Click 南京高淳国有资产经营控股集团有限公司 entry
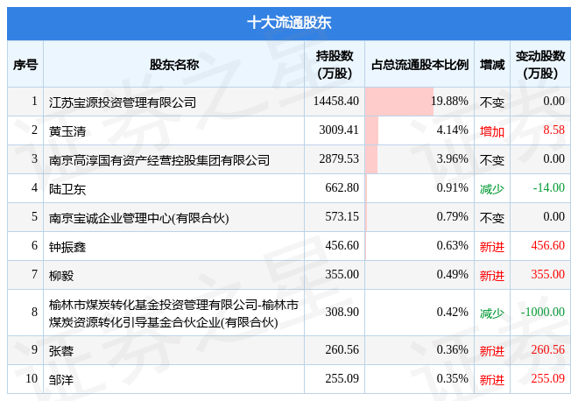This screenshot has width=571, height=401. click(x=159, y=160)
